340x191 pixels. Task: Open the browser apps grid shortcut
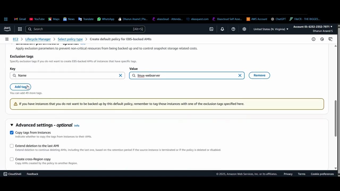tap(6, 19)
